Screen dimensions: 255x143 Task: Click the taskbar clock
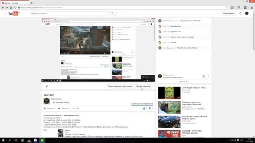pos(249,140)
